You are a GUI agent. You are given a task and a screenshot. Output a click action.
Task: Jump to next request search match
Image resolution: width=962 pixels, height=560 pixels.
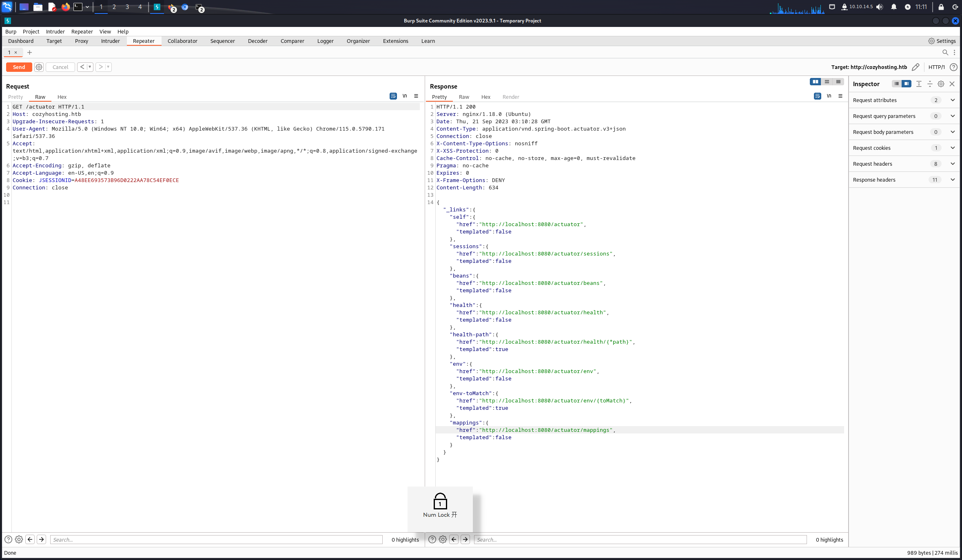(41, 540)
